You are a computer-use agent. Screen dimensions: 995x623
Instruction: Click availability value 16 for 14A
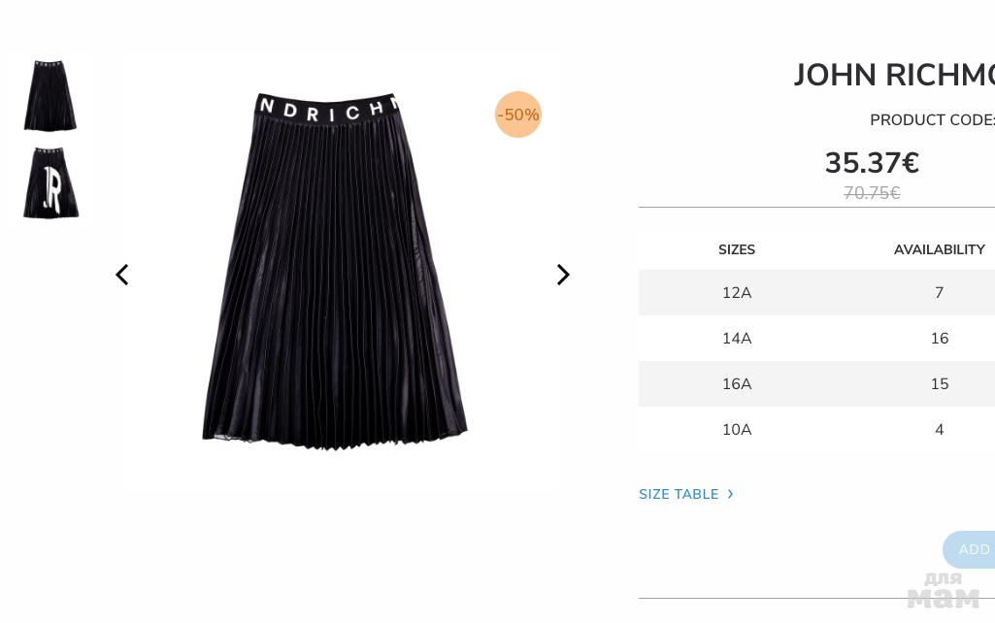point(940,338)
